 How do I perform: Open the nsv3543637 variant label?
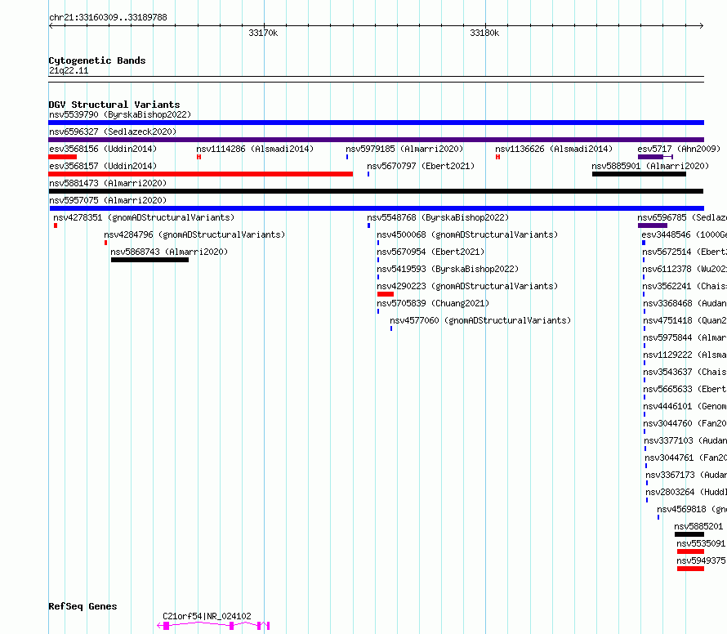click(x=685, y=372)
